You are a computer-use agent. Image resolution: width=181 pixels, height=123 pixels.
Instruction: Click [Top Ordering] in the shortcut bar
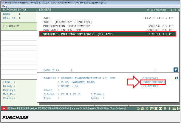[118, 109]
